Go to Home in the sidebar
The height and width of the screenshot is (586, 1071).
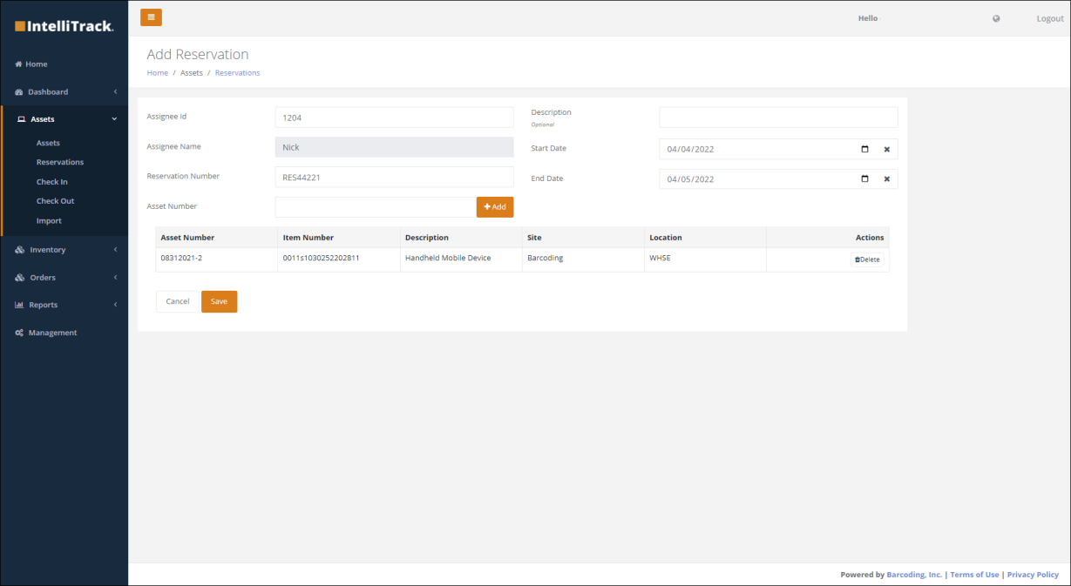click(31, 64)
